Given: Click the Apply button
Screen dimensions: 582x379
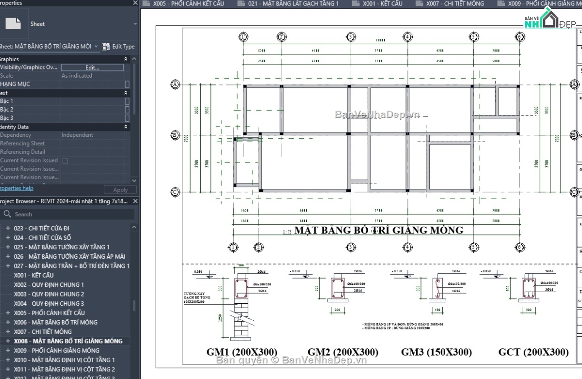Looking at the screenshot, I should click(120, 189).
